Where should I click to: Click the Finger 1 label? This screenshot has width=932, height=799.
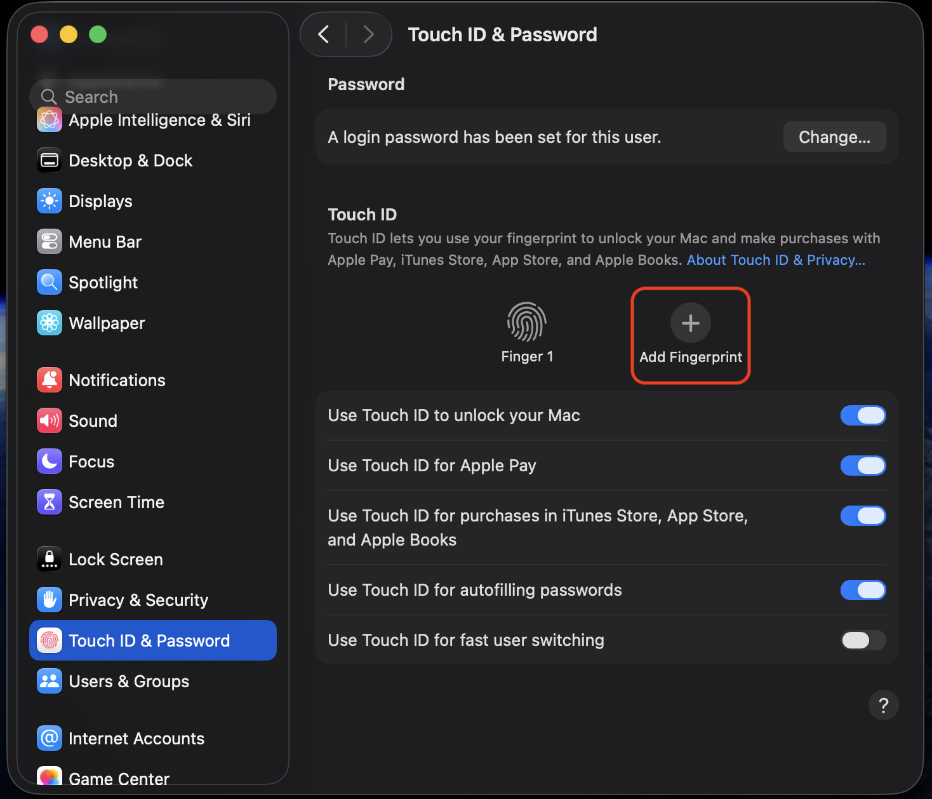[527, 356]
